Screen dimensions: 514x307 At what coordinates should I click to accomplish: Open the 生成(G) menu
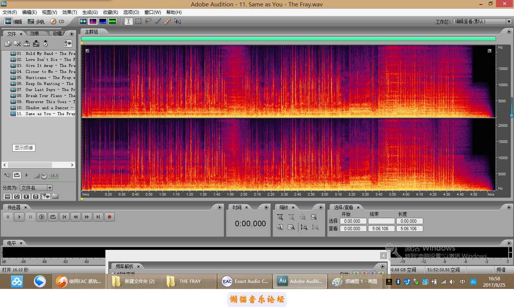click(90, 12)
